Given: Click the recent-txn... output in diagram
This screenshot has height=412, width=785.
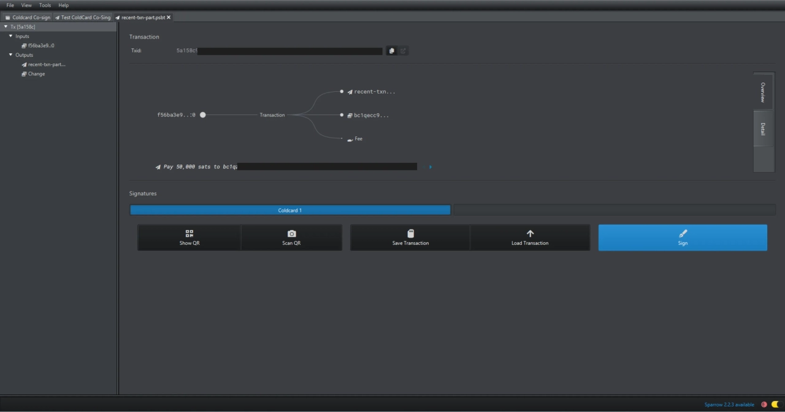Looking at the screenshot, I should [x=370, y=92].
